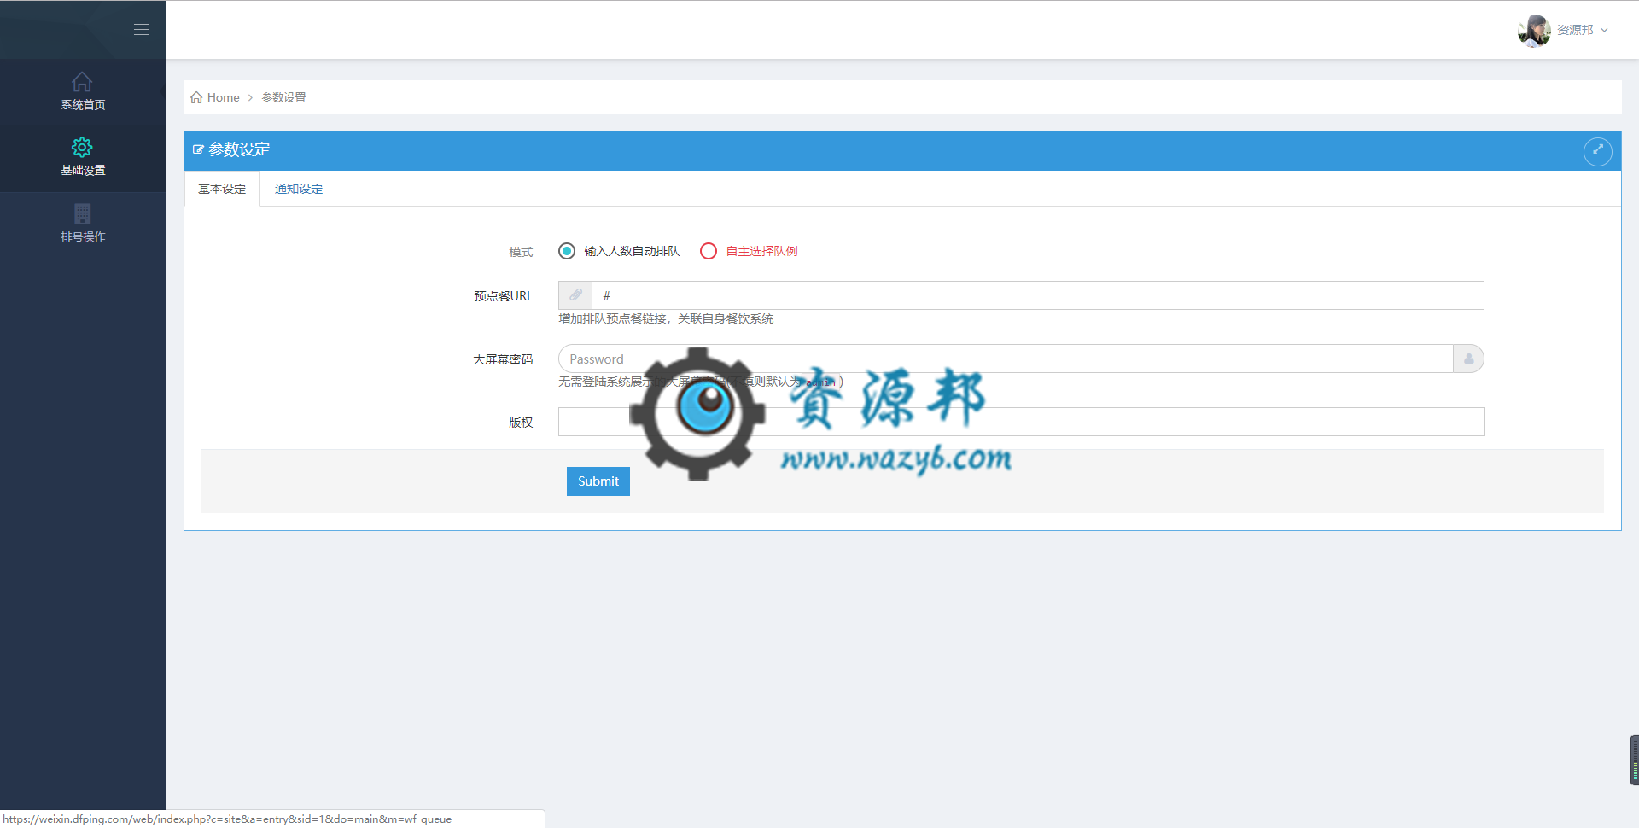Click the 增加排队预点餐链接 help text

(666, 318)
